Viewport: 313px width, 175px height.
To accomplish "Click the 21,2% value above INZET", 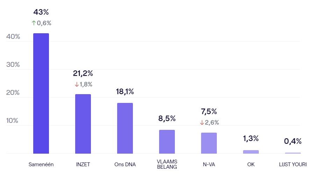I will click(83, 73).
